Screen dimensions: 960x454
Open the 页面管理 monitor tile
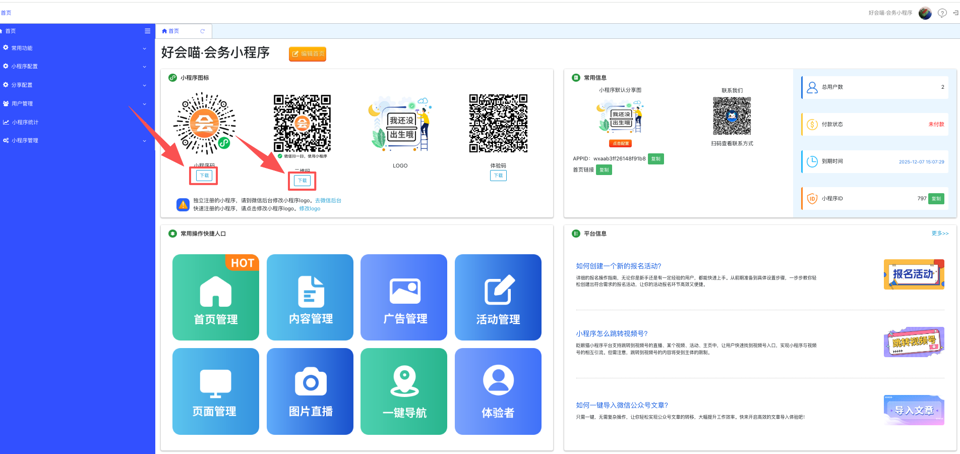215,391
